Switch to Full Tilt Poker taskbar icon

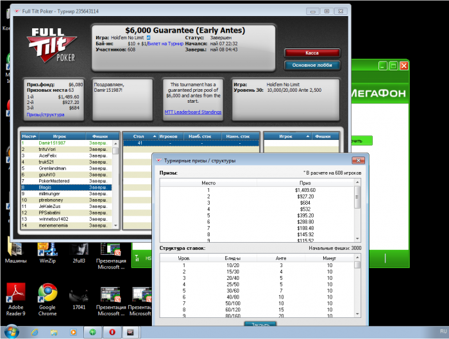point(131,332)
